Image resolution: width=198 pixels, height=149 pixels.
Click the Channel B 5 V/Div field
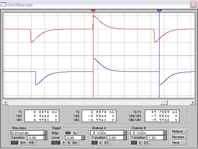(x=147, y=133)
